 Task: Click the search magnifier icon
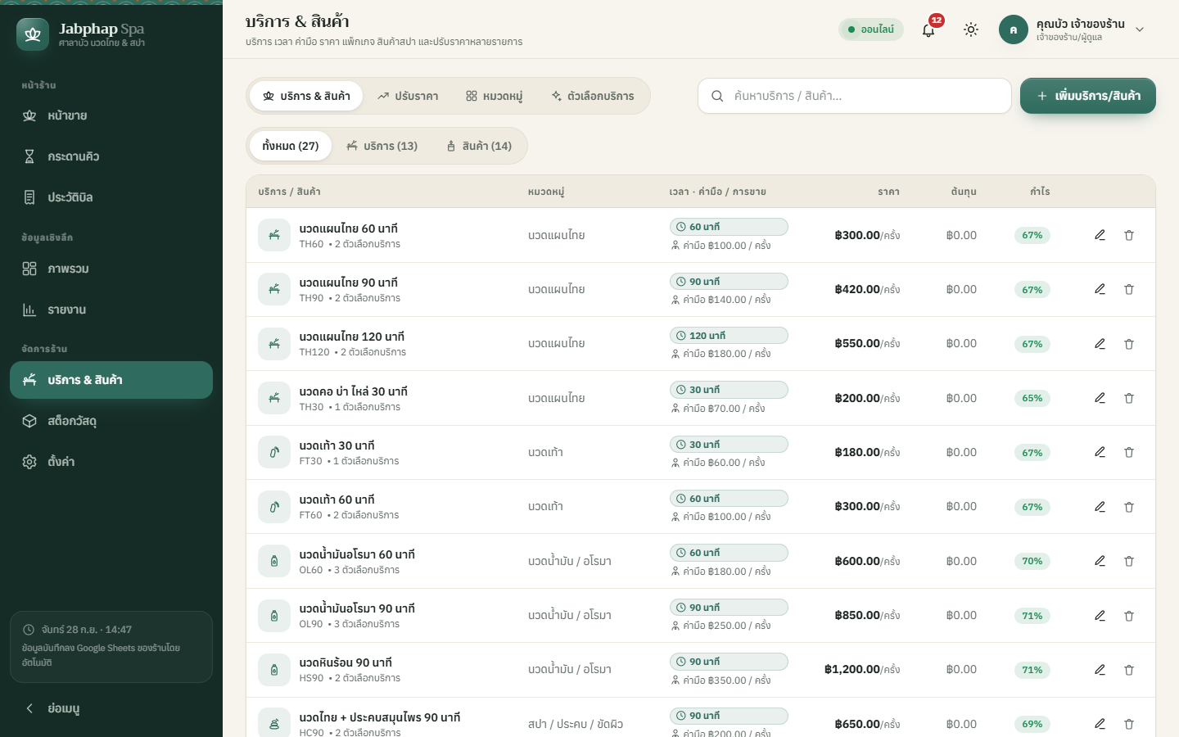(717, 96)
